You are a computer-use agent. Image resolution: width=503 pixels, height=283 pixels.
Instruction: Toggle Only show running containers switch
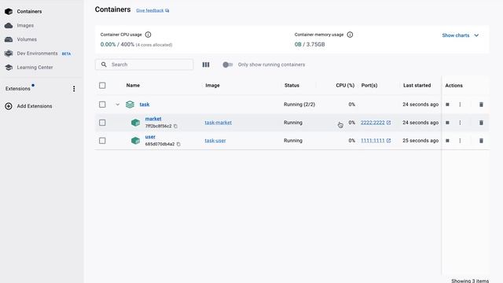coord(227,64)
